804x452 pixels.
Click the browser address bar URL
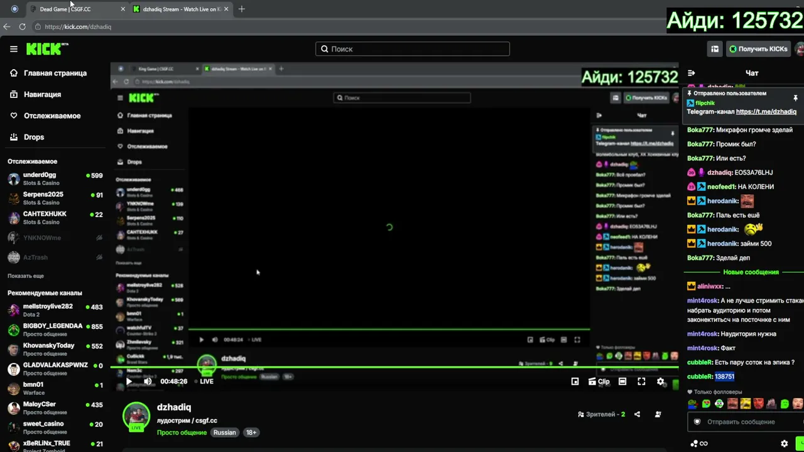click(78, 27)
